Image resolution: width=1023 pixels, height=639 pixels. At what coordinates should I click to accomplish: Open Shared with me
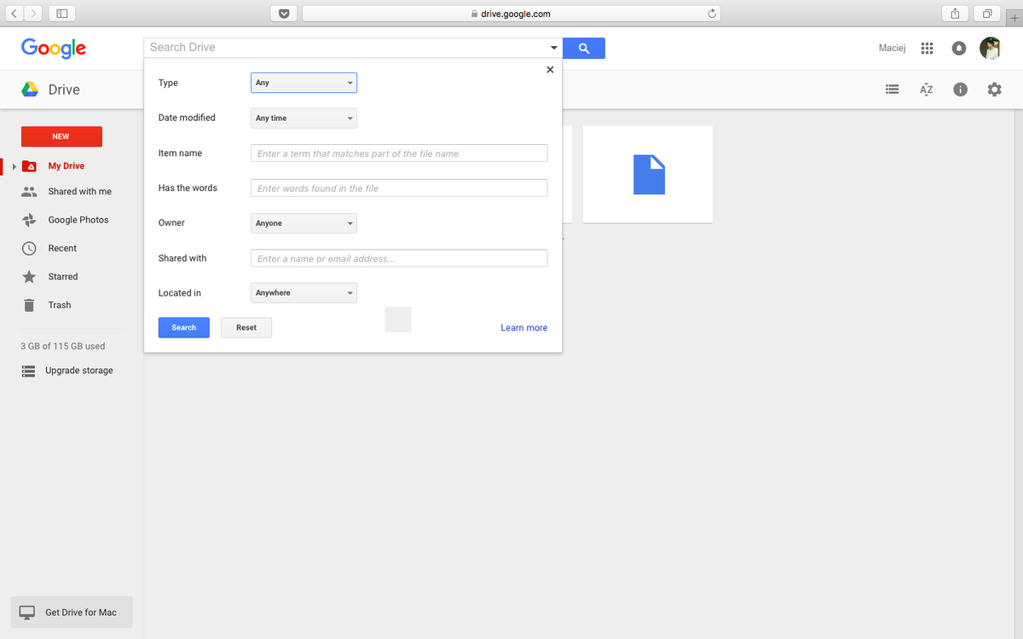tap(79, 192)
